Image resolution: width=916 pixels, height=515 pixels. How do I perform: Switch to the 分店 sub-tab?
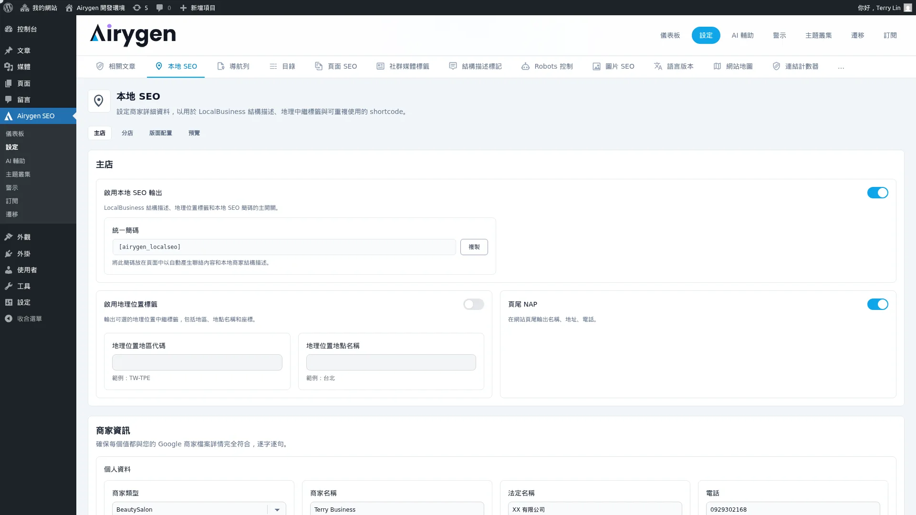pyautogui.click(x=127, y=133)
